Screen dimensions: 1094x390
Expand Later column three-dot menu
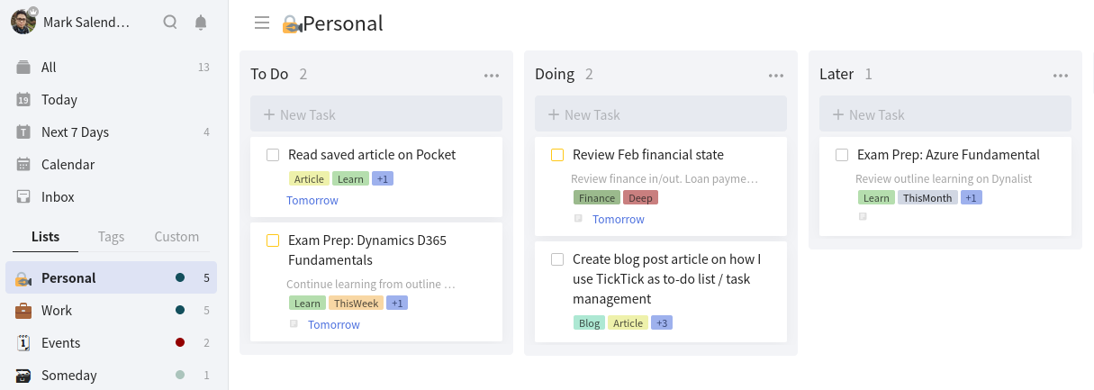pos(1061,76)
